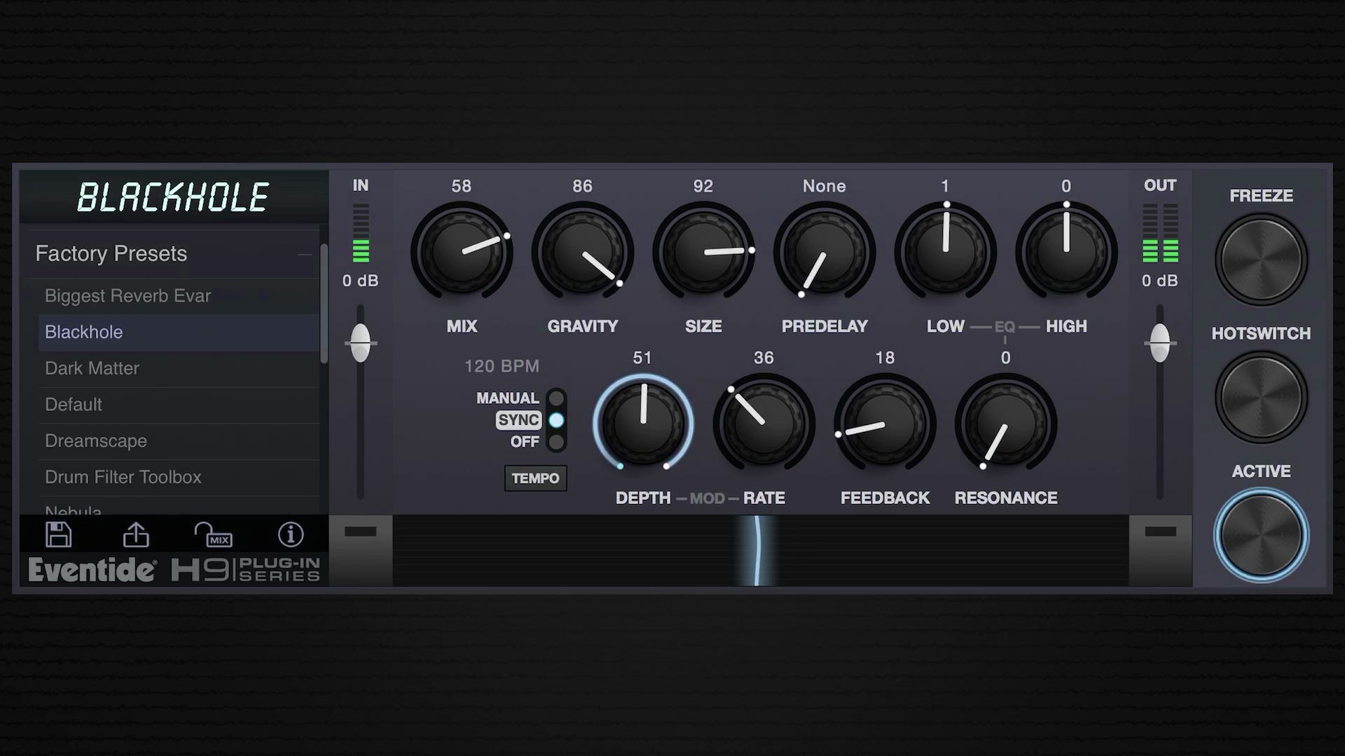Click the mod DEPTH knob
1345x756 pixels.
point(643,423)
